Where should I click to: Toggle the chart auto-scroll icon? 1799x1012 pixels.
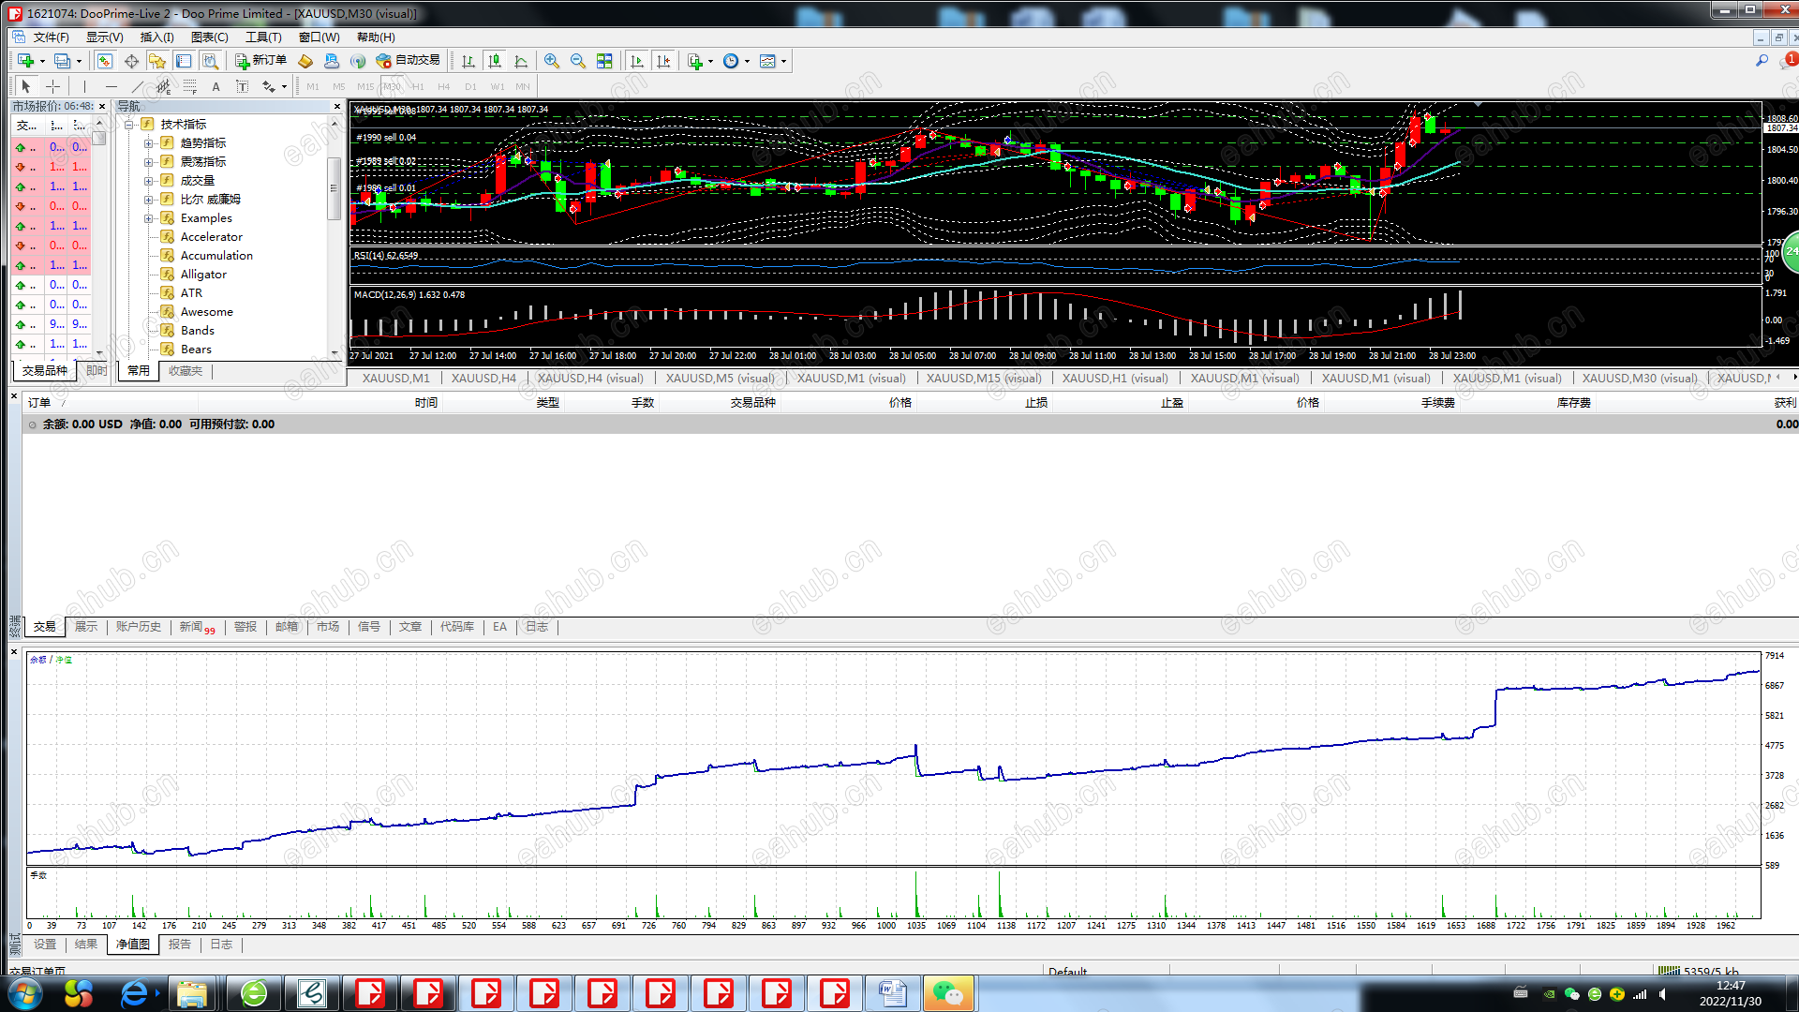tap(637, 61)
